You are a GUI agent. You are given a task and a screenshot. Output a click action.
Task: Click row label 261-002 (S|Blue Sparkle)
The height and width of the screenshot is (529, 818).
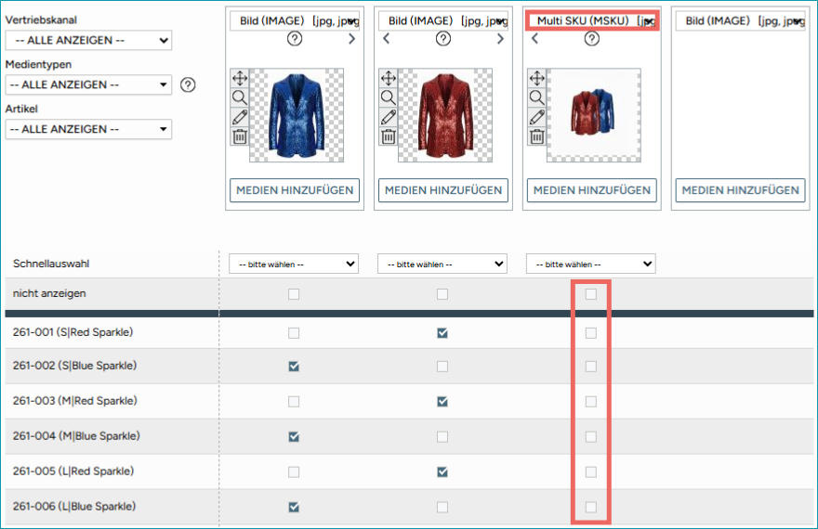[x=74, y=366]
